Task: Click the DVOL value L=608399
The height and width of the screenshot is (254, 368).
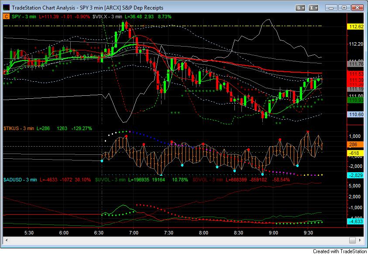Action: tap(237, 180)
